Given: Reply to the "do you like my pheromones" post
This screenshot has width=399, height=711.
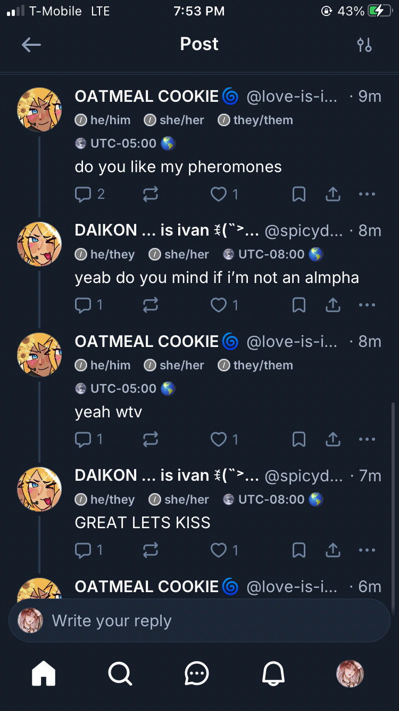Looking at the screenshot, I should [x=84, y=195].
